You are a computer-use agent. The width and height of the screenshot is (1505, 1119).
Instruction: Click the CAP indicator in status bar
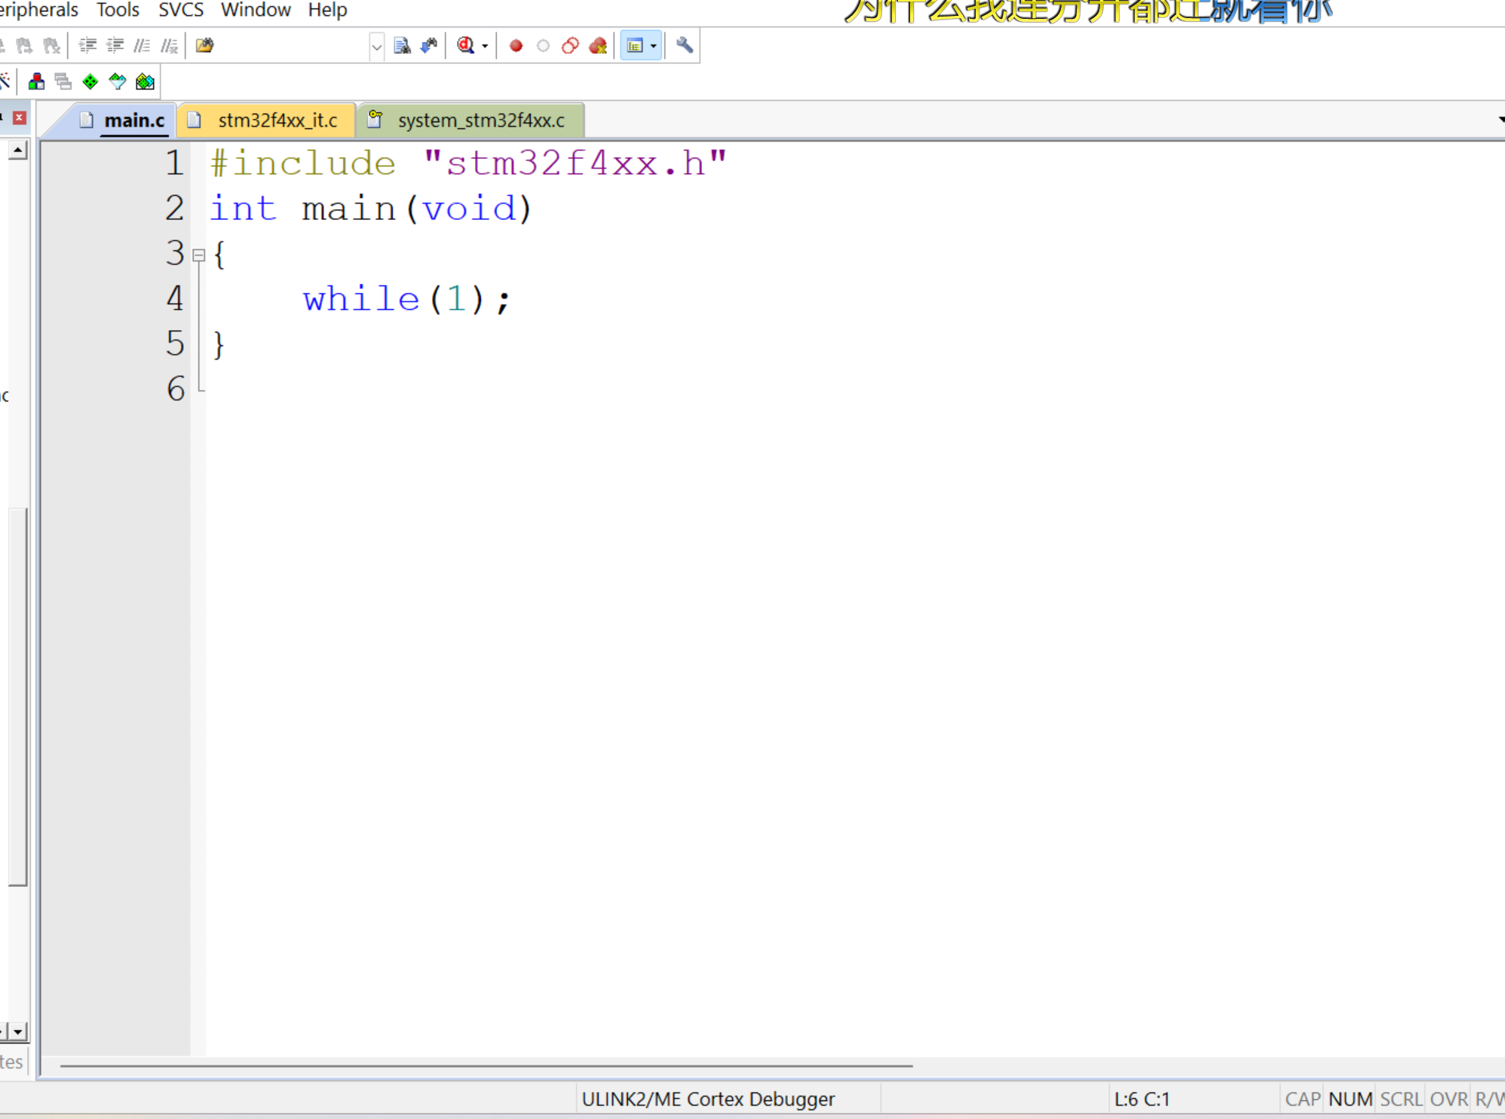pos(1302,1099)
